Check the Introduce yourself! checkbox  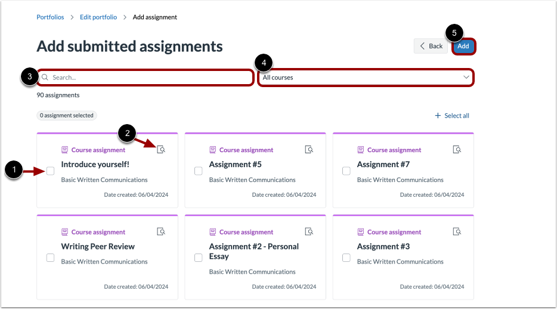51,171
